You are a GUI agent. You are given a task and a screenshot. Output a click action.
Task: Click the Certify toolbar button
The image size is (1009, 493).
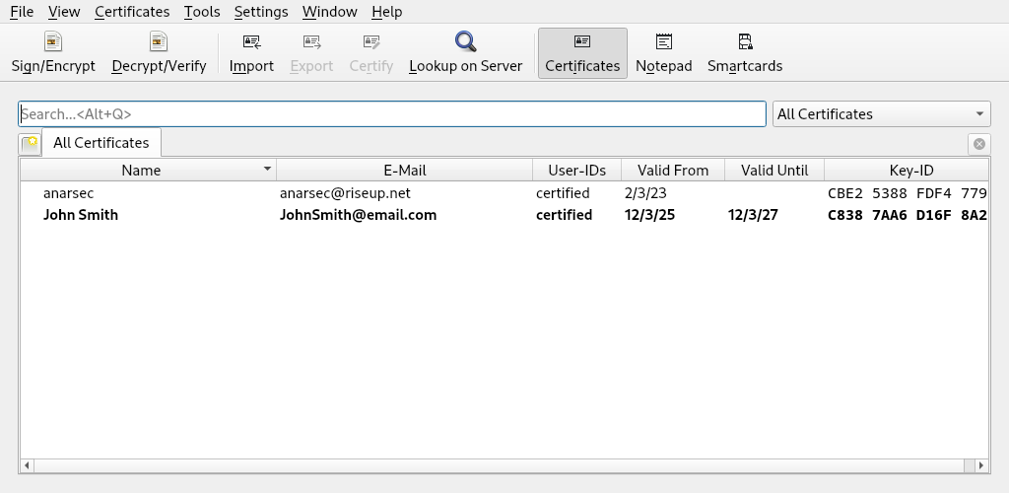[370, 53]
